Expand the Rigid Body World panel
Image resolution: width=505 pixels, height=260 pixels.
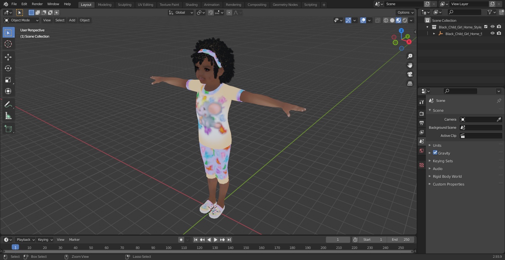[447, 176]
